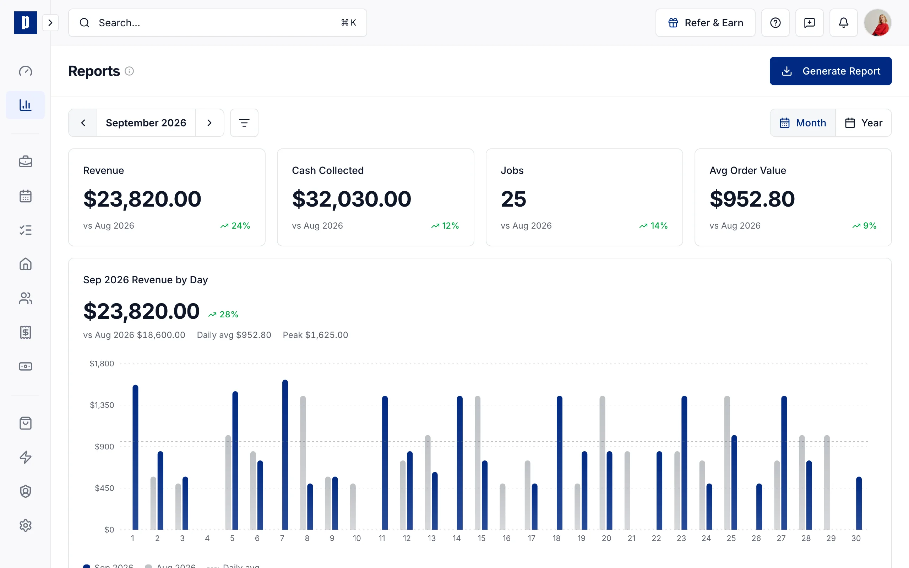The width and height of the screenshot is (909, 568).
Task: Open the September 2026 month picker
Action: point(146,123)
